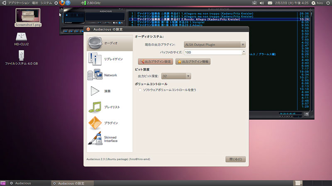The width and height of the screenshot is (332, 186).
Task: Open the プレイリスト settings category
Action: (x=110, y=107)
